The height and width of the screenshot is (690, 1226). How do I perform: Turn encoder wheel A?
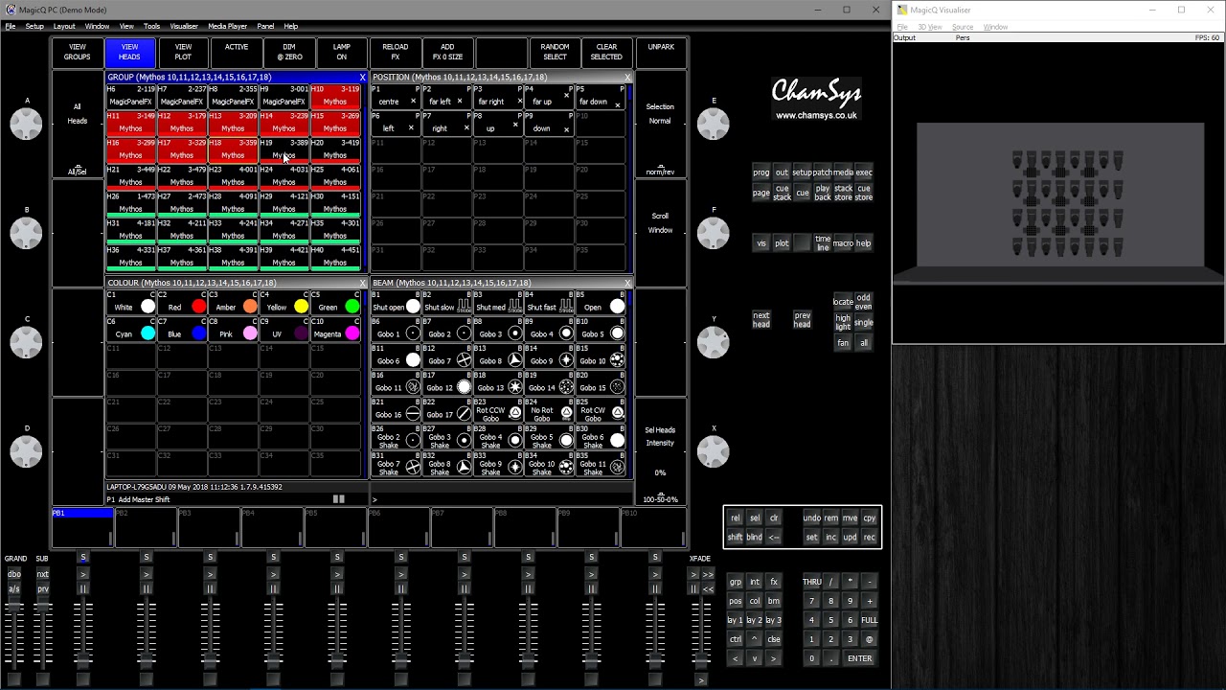point(27,123)
